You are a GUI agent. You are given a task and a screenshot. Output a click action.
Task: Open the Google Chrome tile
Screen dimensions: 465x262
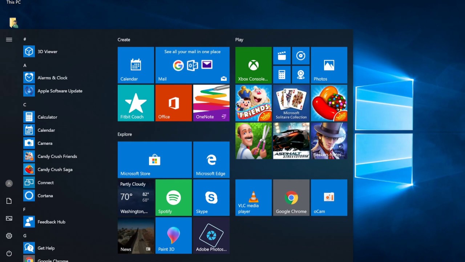(x=291, y=198)
